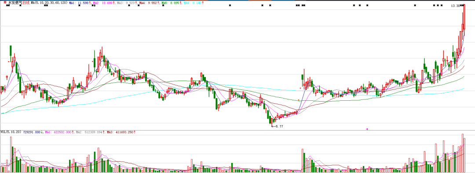This screenshot has width=475, height=173.
Task: Open the MA(5,10,20,30,60,120) indicator parameters
Action: (x=49, y=3)
